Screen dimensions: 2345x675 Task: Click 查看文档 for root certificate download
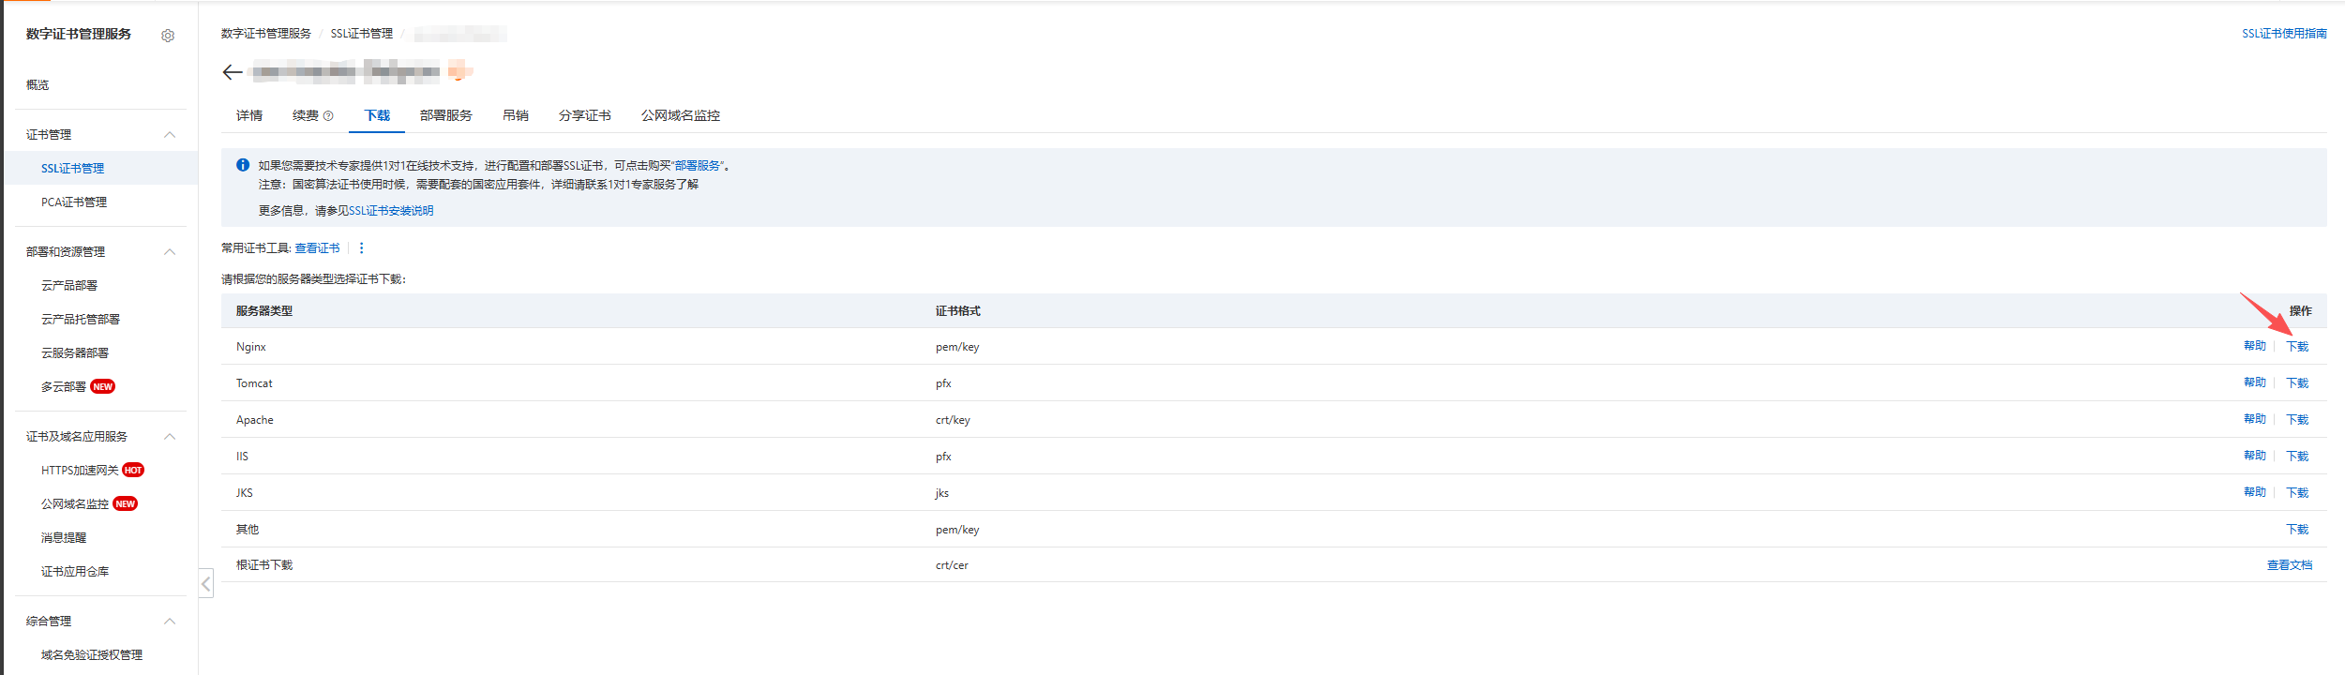[2289, 565]
